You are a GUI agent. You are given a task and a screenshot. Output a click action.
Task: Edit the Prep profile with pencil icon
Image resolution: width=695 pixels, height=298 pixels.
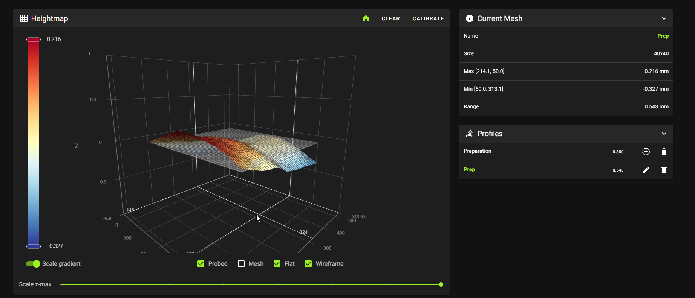[x=646, y=170]
